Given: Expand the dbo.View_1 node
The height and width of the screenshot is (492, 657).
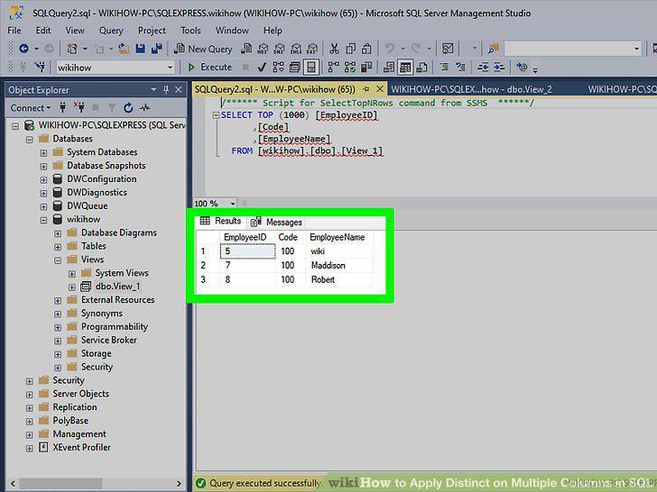Looking at the screenshot, I should pyautogui.click(x=72, y=287).
